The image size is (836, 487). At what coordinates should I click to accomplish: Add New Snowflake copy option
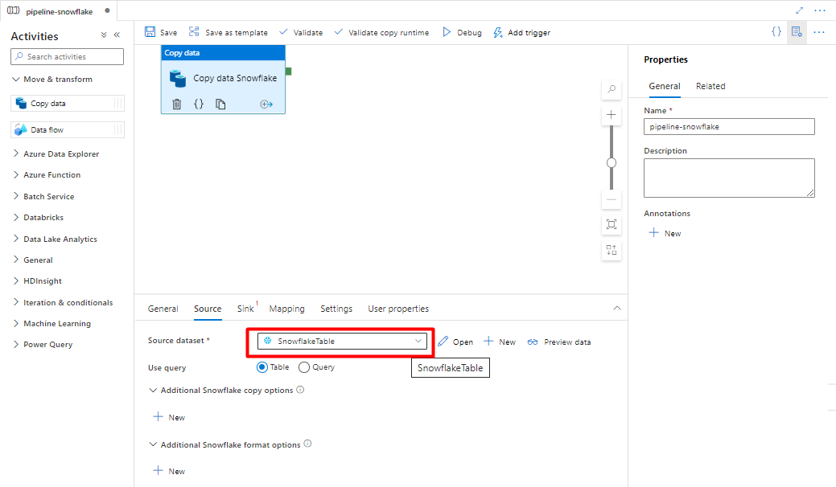pos(169,417)
